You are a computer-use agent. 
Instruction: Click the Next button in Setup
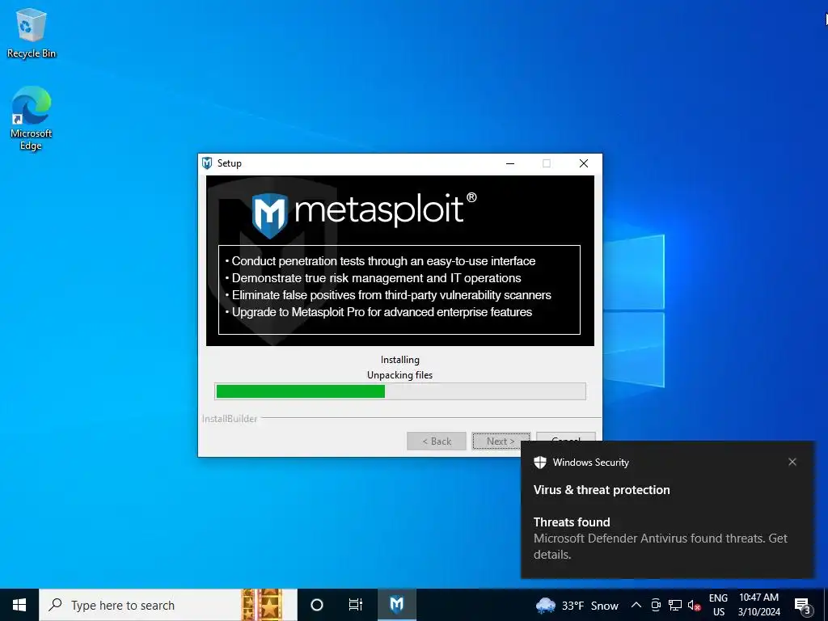coord(501,441)
